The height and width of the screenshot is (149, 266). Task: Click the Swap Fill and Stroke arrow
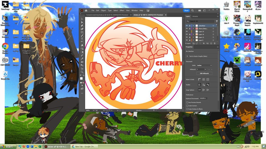[x=84, y=76]
